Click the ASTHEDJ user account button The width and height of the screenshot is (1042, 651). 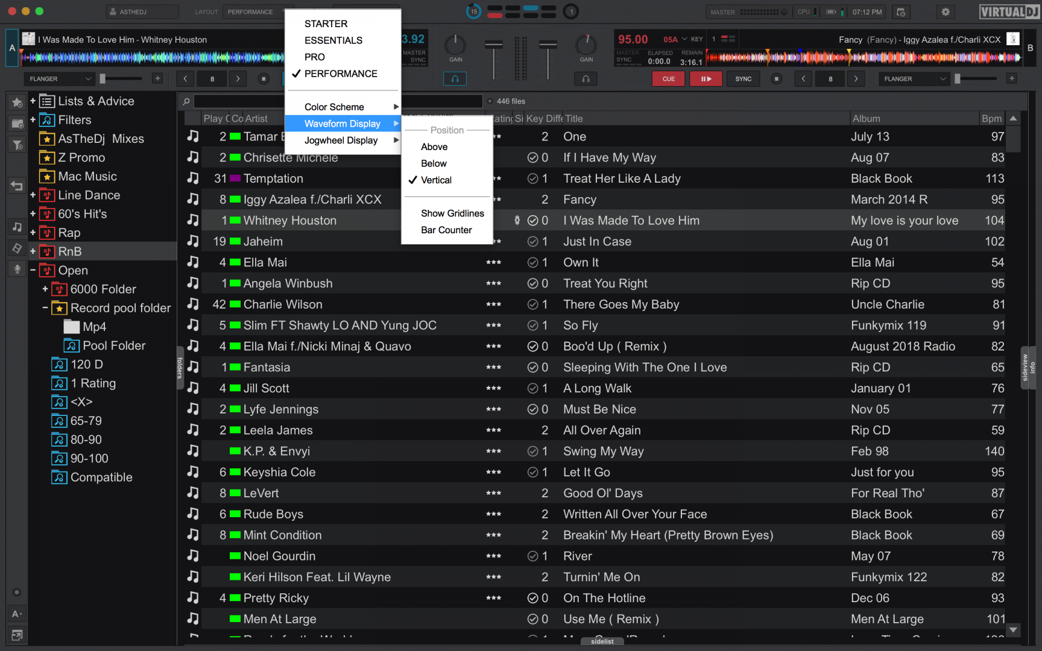tap(142, 11)
